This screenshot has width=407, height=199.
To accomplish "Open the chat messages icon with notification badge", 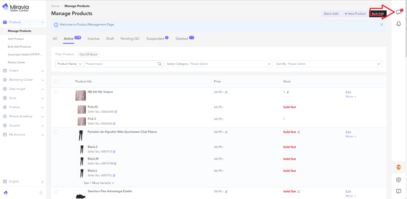I will tap(399, 13).
